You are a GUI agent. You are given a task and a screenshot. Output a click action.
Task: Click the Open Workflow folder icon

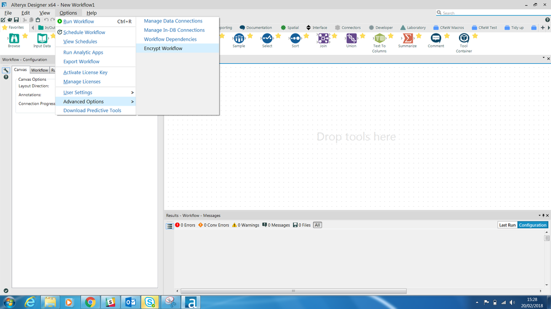tap(10, 20)
